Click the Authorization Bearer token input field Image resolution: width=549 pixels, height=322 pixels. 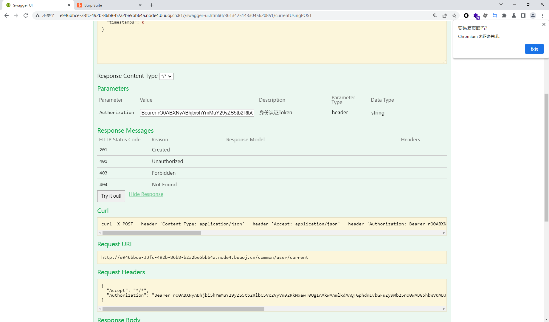[x=197, y=113]
